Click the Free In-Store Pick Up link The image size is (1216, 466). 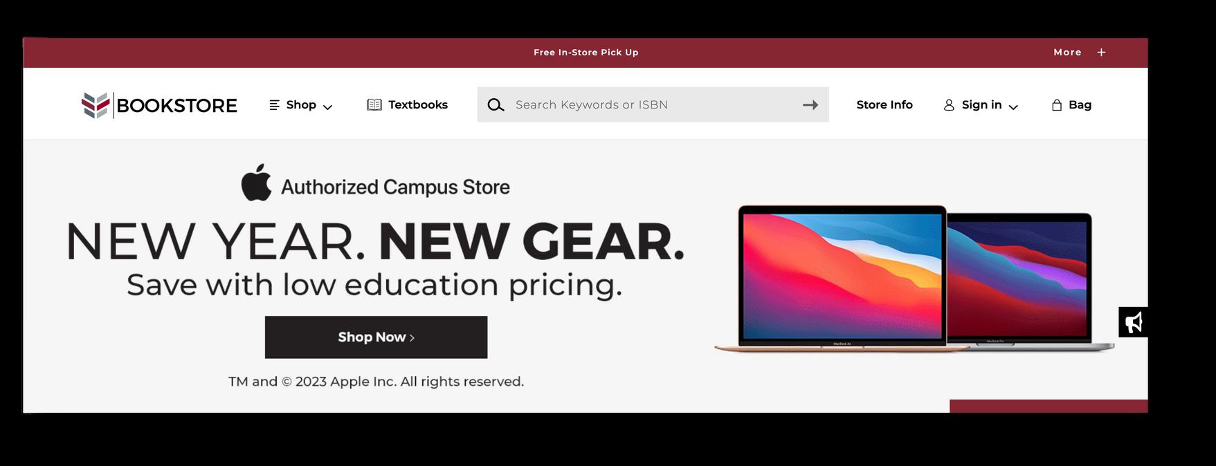point(586,53)
